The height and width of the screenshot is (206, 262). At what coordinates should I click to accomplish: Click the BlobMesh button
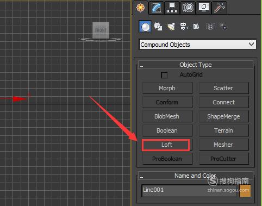167,116
